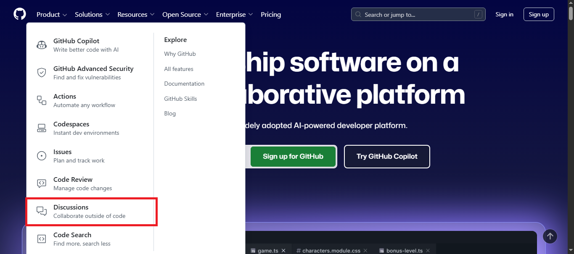
Task: Open the Pricing page
Action: (270, 14)
